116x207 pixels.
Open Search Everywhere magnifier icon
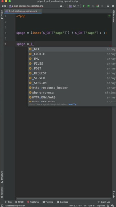108,6
